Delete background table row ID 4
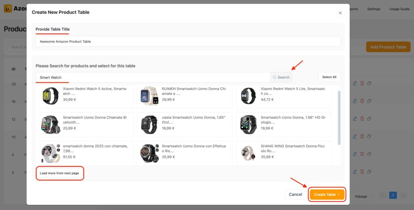Viewport: 414px width, 210px height. click(x=362, y=154)
